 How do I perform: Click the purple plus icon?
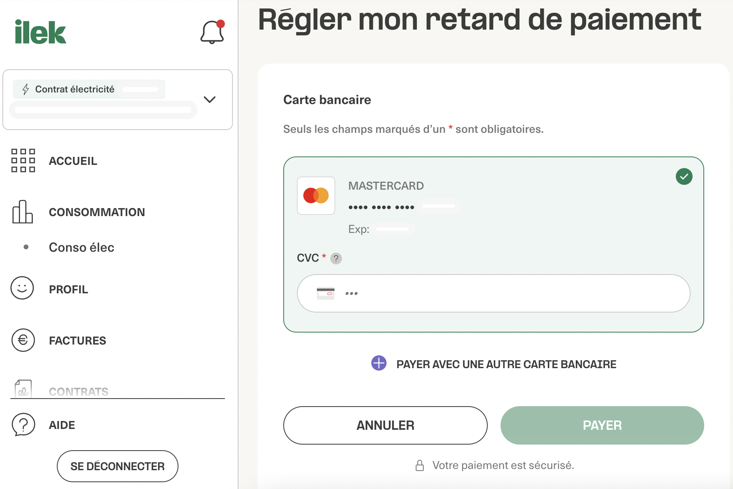click(379, 363)
